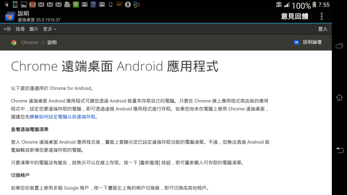This screenshot has height=195, width=347.
Task: Tap the 意見回饋 feedback button
Action: pos(294,16)
